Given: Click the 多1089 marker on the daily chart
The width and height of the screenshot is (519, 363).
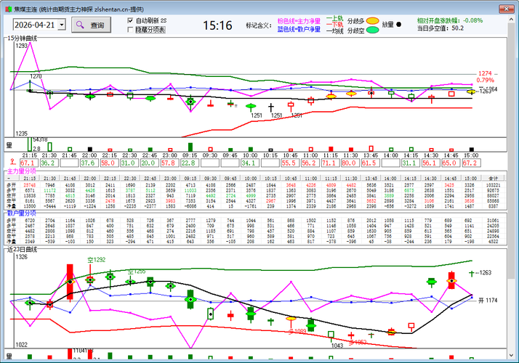Looking at the screenshot, I should pos(297,331).
